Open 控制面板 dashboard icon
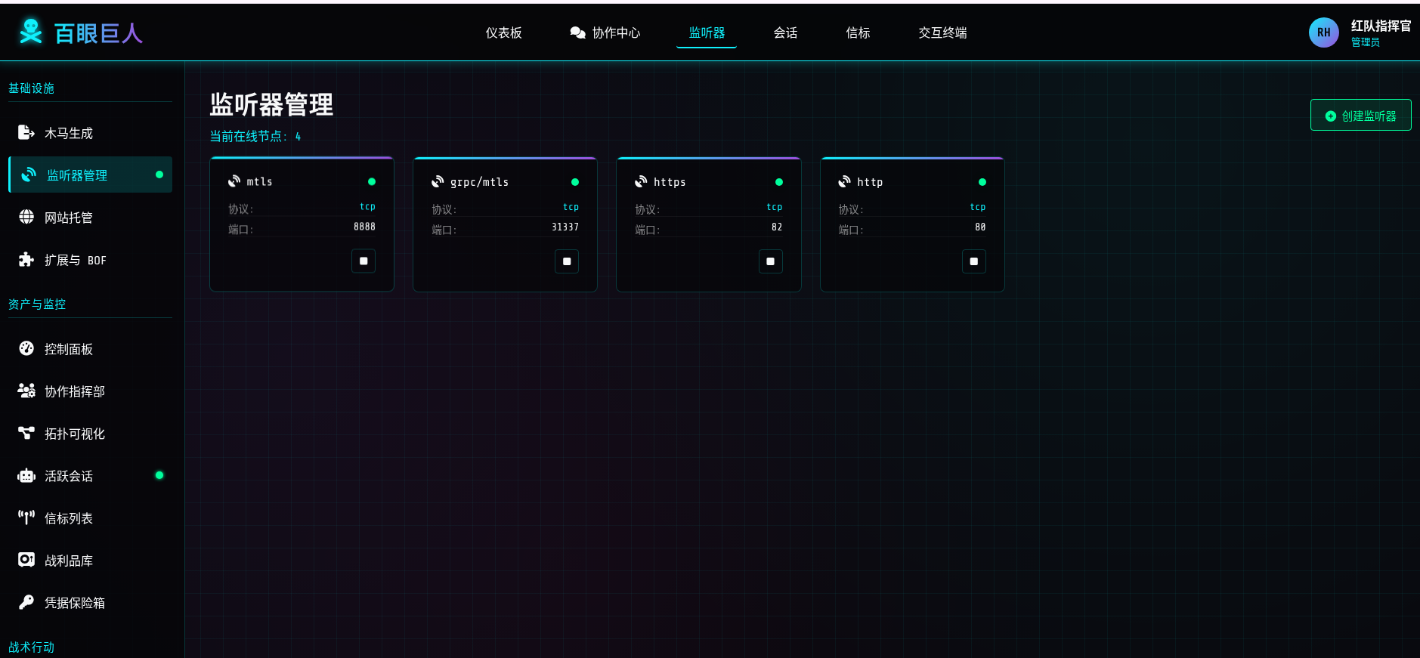This screenshot has width=1420, height=658. tap(26, 349)
